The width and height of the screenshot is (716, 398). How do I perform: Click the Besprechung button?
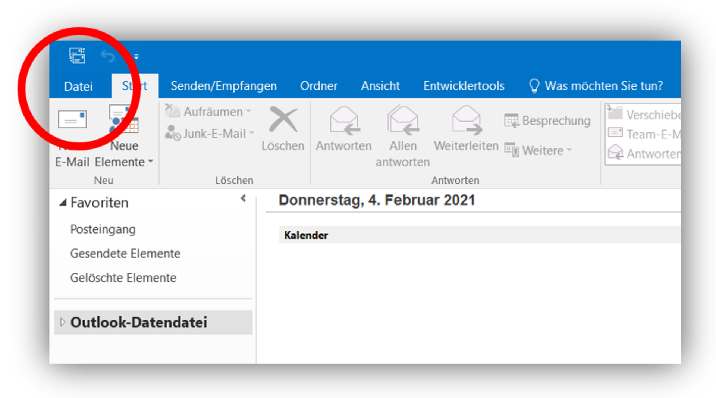[547, 120]
